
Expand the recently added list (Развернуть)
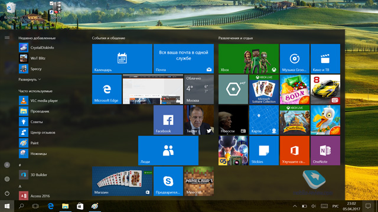(x=30, y=79)
